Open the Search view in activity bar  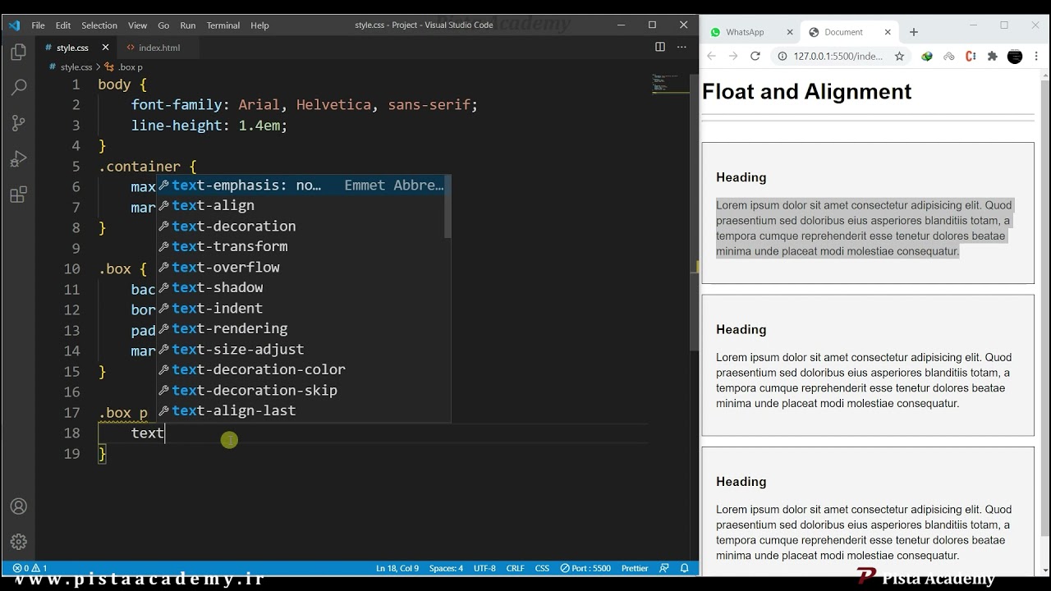pyautogui.click(x=18, y=88)
